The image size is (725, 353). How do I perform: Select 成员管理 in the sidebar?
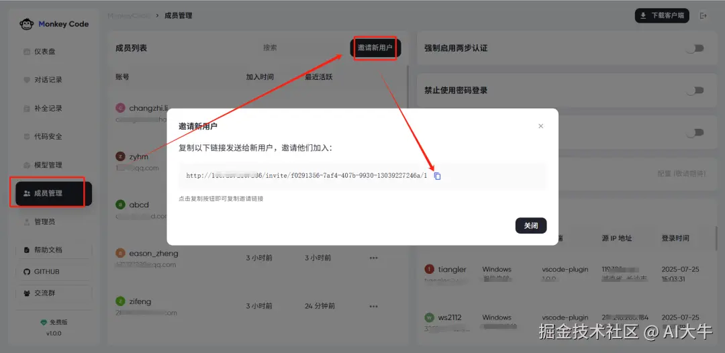tap(54, 193)
